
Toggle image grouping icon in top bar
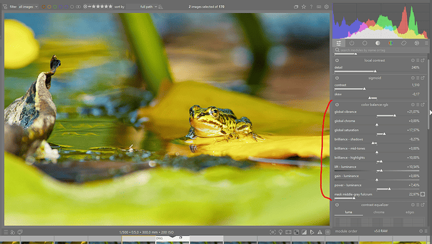click(x=296, y=7)
